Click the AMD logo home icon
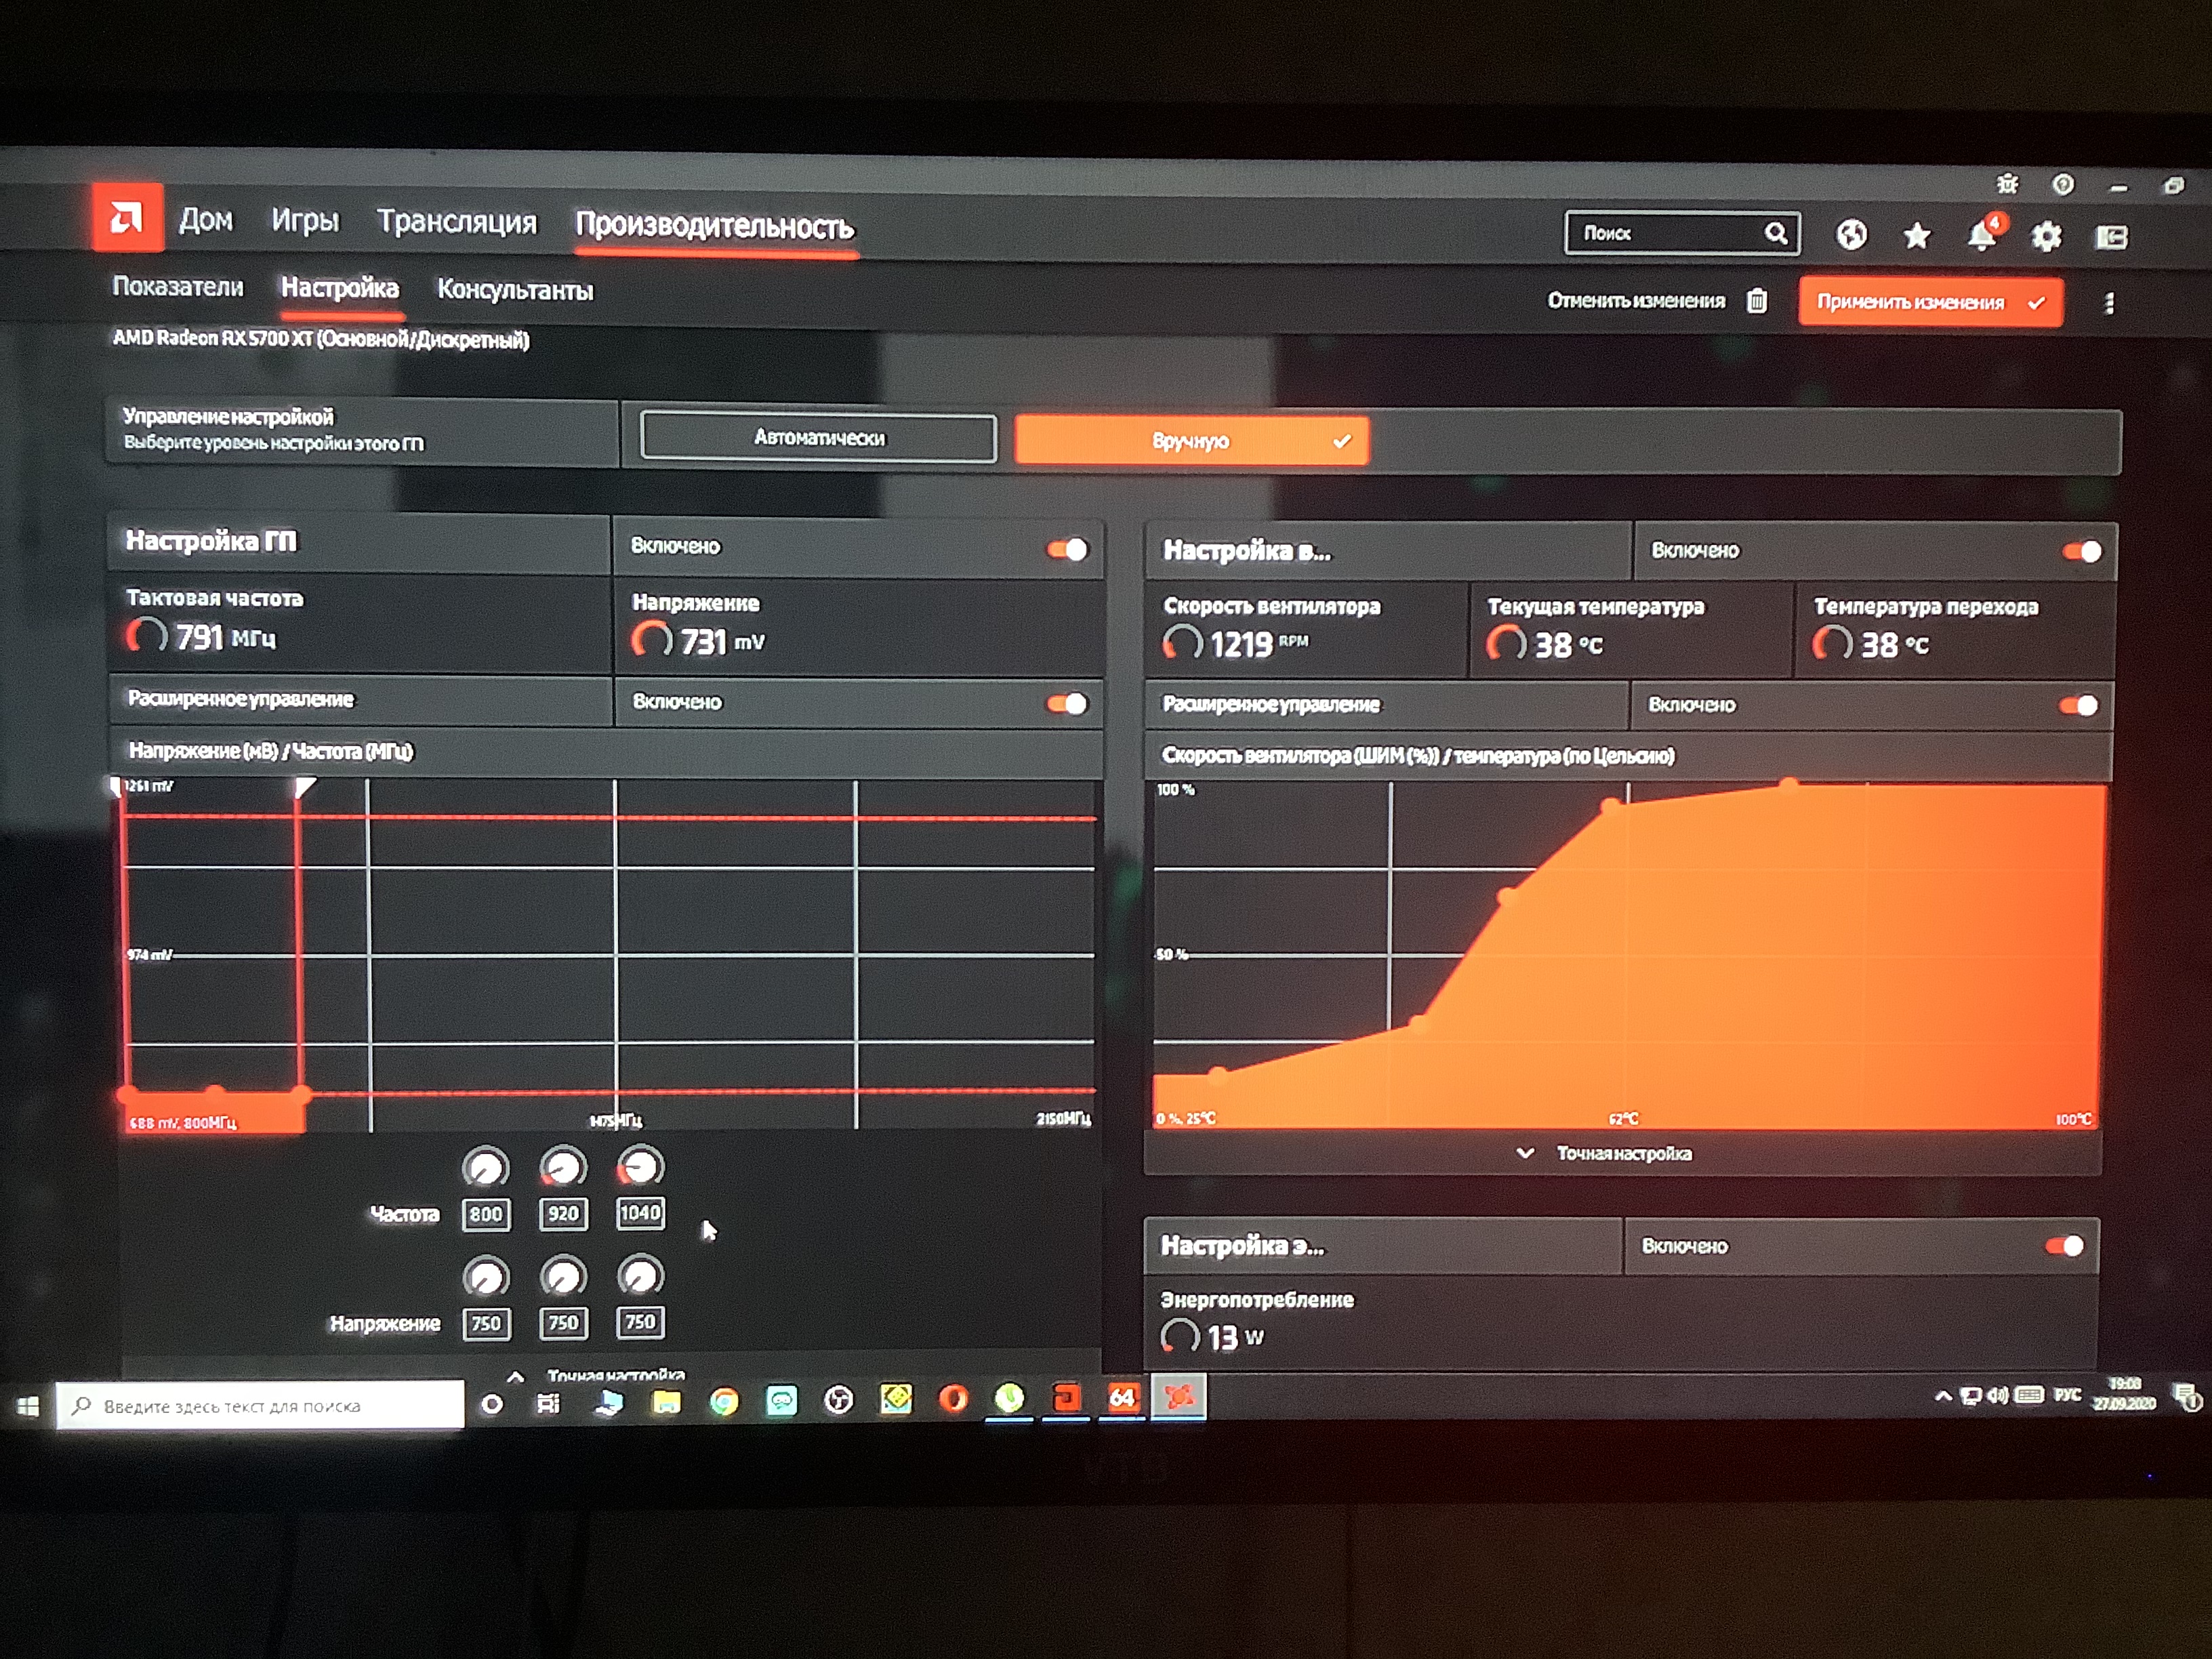 click(127, 217)
